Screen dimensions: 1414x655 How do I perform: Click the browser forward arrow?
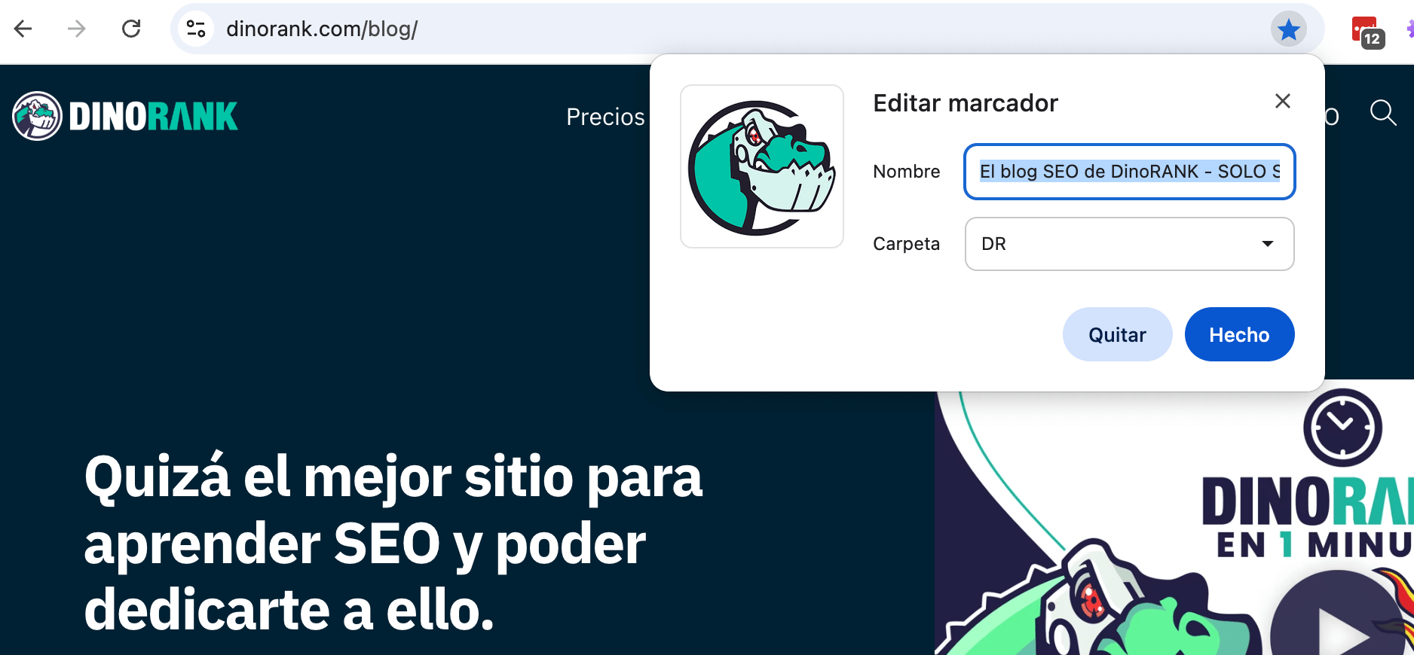[77, 29]
